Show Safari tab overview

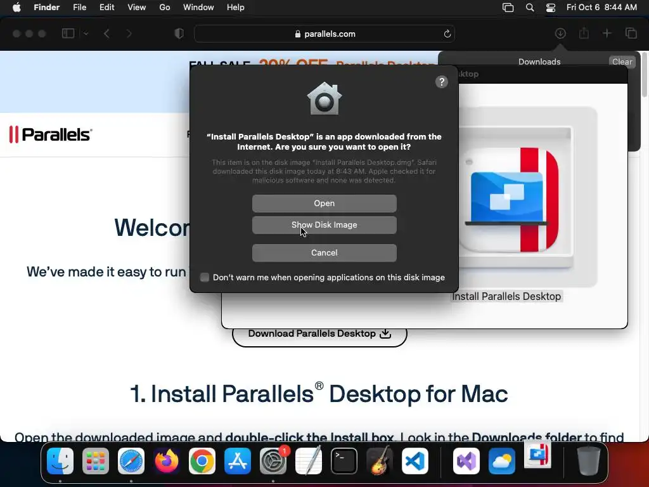click(631, 33)
